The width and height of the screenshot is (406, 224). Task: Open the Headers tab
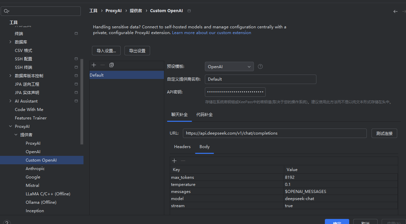182,147
